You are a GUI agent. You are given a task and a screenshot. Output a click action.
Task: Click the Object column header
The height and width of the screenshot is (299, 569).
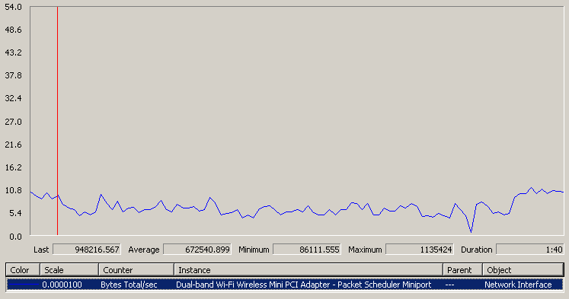coord(523,270)
